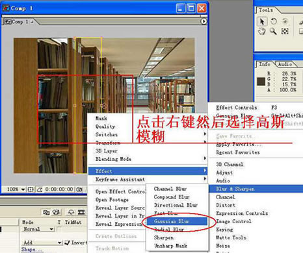Open the Normal blending mode dropdown
The width and height of the screenshot is (303, 253).
[38, 229]
